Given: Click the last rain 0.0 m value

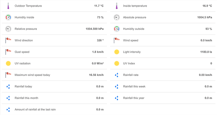Looking at the screenshot, I should point(100,109).
